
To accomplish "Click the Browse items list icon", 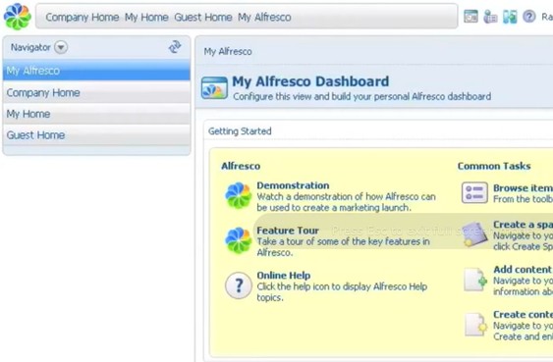I will tap(474, 192).
